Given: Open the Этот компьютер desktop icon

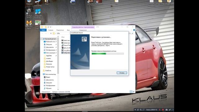Looking at the screenshot, I should (38, 3).
